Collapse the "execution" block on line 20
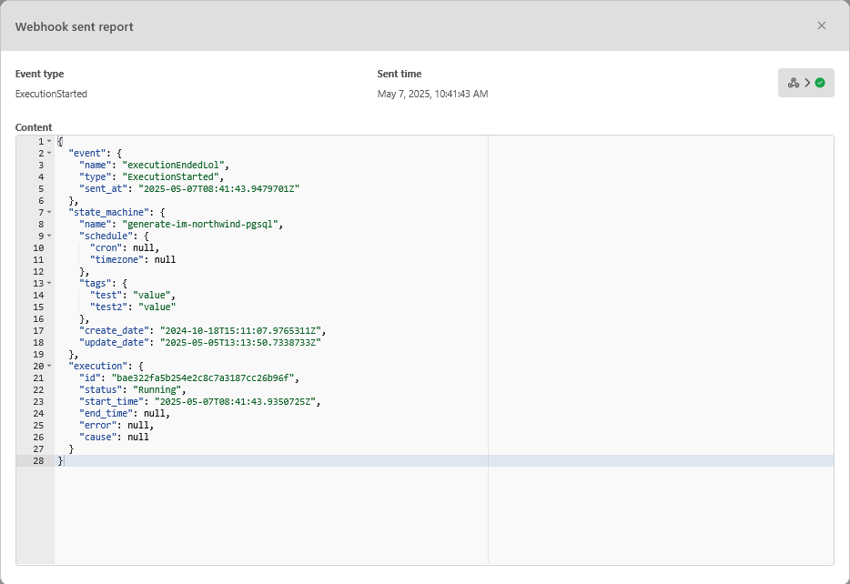The width and height of the screenshot is (850, 584). (49, 367)
